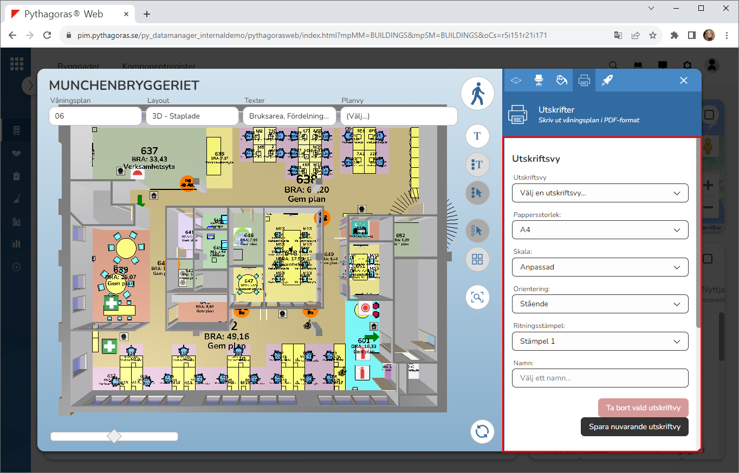Screen dimensions: 739x473
Task: Click the four-squares grid view icon
Action: (477, 259)
